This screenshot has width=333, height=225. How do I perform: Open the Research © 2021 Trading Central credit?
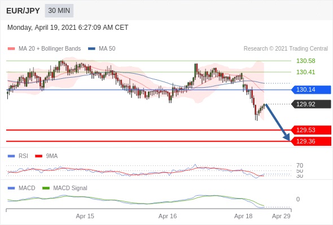(286, 49)
